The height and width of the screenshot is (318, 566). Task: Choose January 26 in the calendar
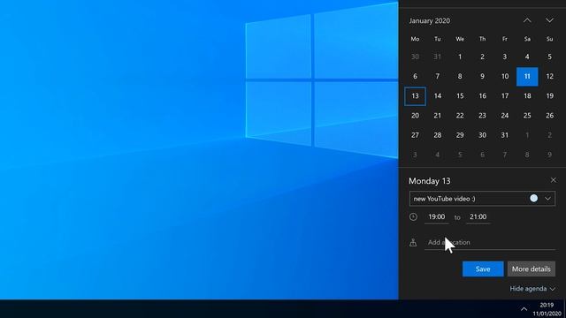pyautogui.click(x=549, y=116)
